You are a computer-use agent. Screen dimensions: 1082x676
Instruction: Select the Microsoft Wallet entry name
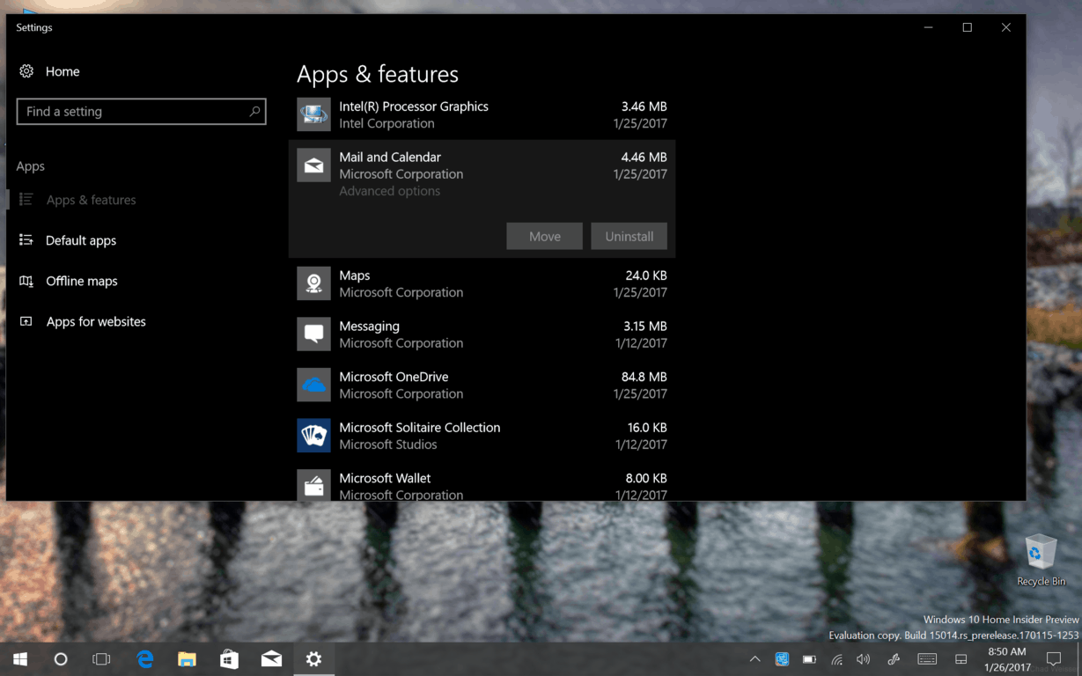coord(385,478)
